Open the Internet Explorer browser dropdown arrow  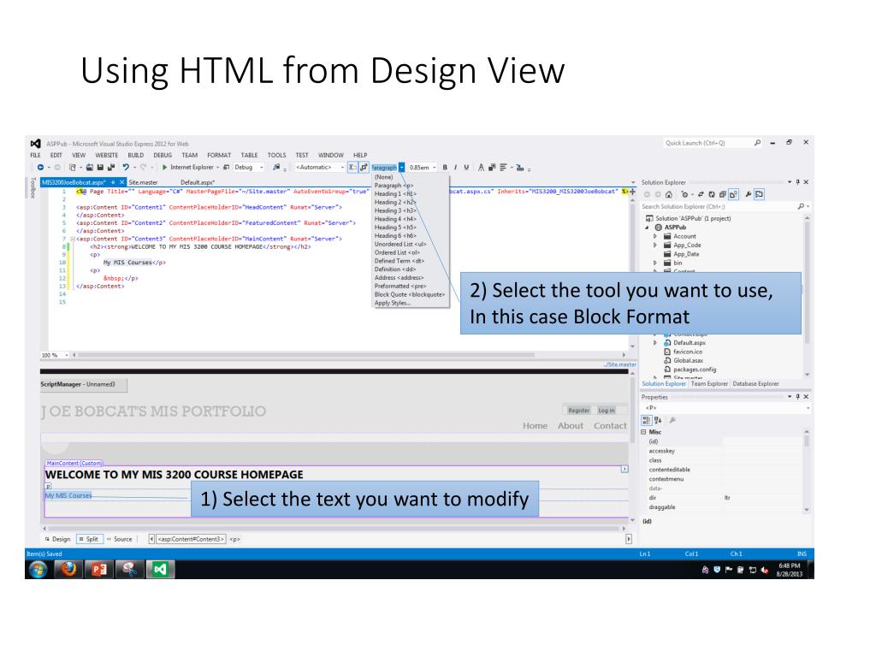coord(218,167)
